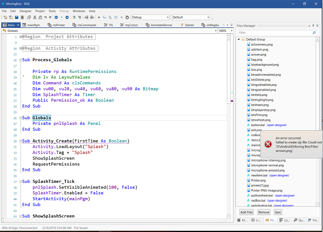Click the Step Out debug icon
Viewport: 323px width, 232px height.
tap(116, 17)
